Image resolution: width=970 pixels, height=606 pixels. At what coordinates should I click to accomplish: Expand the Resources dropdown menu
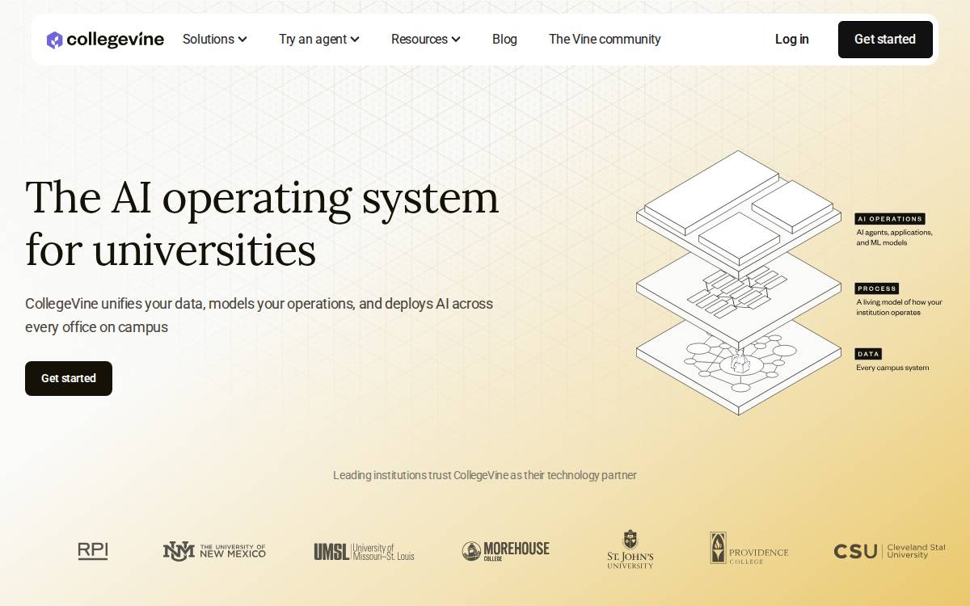(426, 39)
